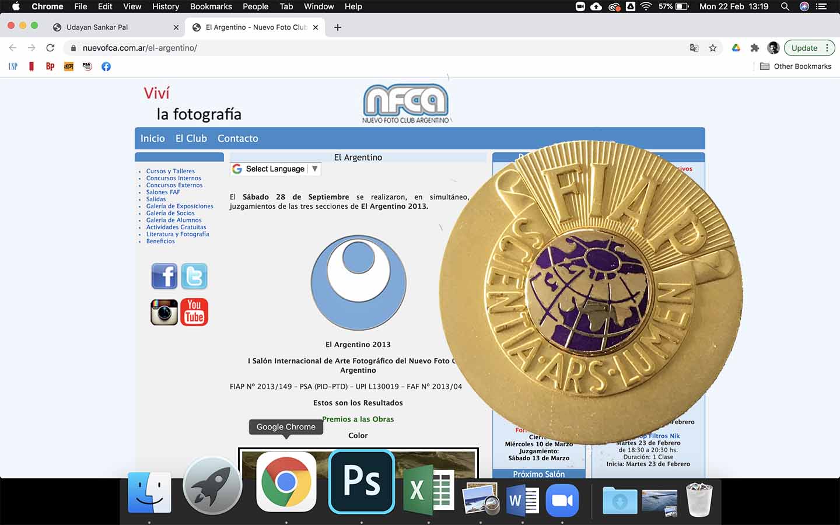Bookmark this page with the star icon
Image resolution: width=840 pixels, height=525 pixels.
[712, 48]
